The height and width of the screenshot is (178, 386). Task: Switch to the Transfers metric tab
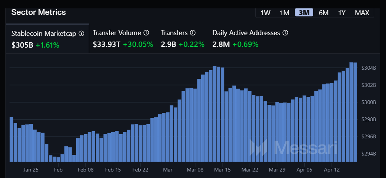click(183, 38)
